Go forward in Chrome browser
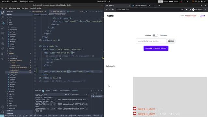 pos(110,10)
